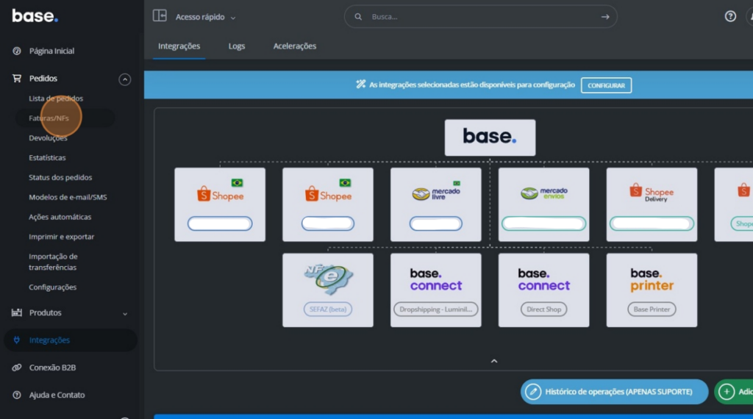
Task: Expand the Produtos submenu chevron
Action: coord(125,313)
